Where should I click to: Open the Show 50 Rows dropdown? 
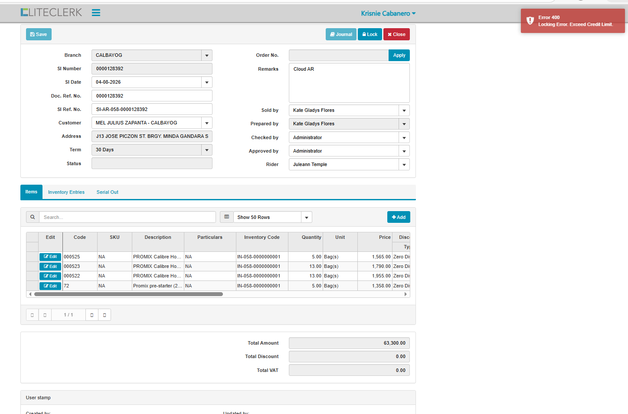(307, 218)
